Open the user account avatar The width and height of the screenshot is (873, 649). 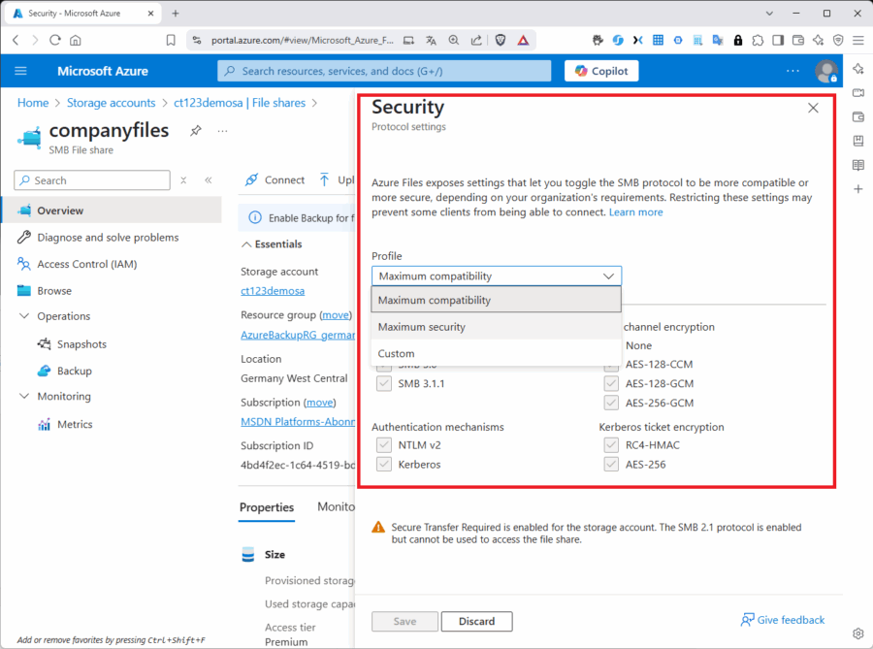tap(826, 71)
